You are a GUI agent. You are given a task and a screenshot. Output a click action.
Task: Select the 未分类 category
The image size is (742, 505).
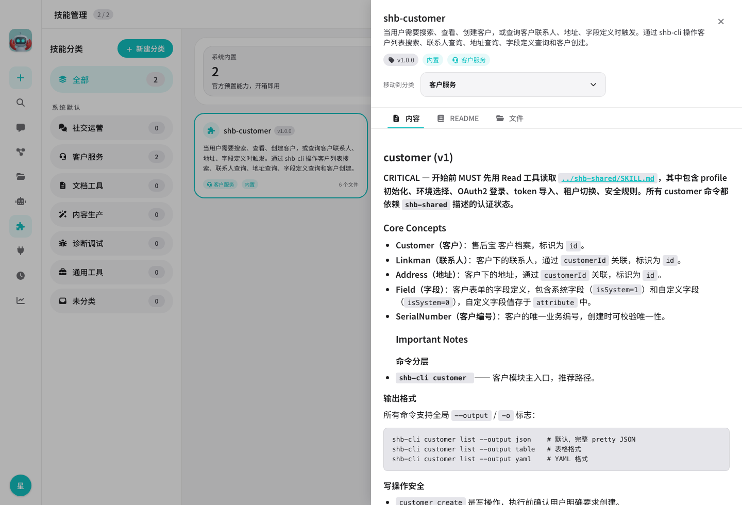pos(111,301)
